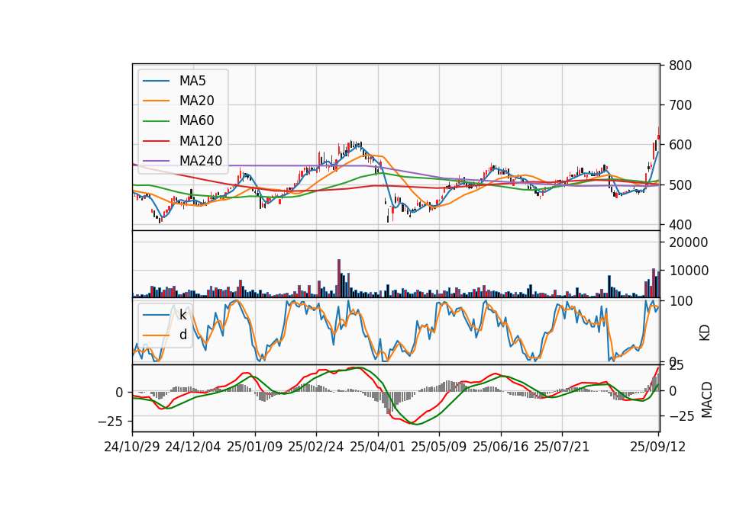Screen dimensions: 733x526
Task: Click the 600 price axis label
Action: click(x=680, y=145)
